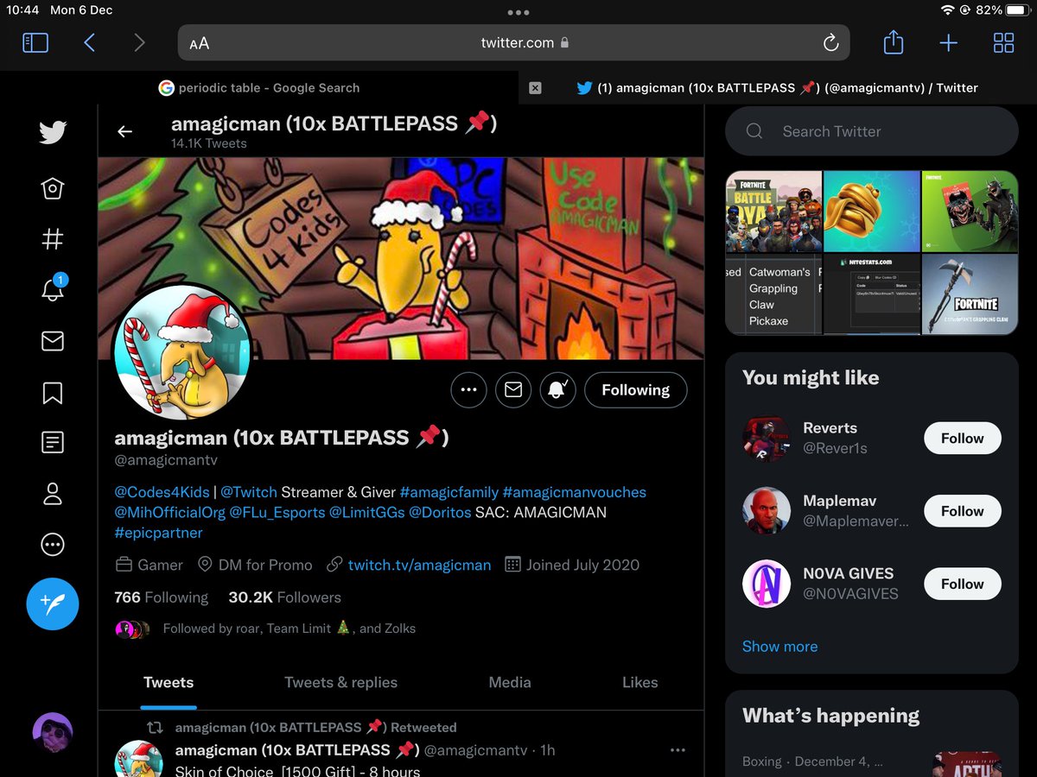This screenshot has width=1037, height=777.
Task: Open the golden hand emote media thumbnail
Action: (872, 212)
